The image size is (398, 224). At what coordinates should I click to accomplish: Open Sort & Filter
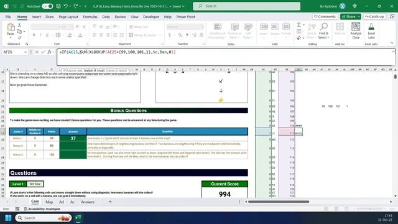pos(312,31)
